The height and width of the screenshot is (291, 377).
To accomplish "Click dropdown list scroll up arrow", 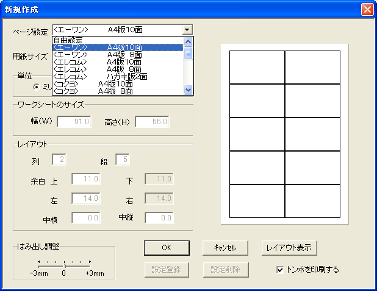I will [x=188, y=42].
